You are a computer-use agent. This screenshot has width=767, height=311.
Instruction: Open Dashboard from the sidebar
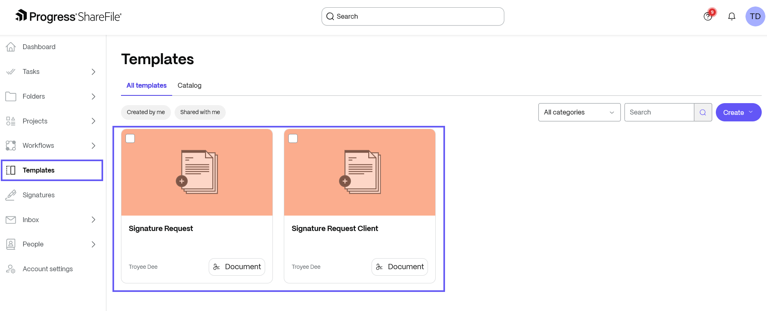coord(53,47)
